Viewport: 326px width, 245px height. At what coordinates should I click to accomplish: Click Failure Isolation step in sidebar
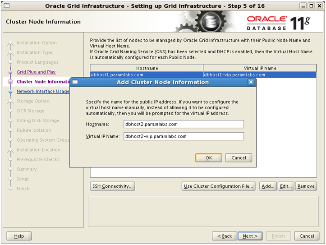pyautogui.click(x=34, y=130)
